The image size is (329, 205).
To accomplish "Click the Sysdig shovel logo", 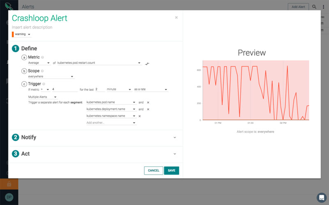I will pyautogui.click(x=9, y=6).
